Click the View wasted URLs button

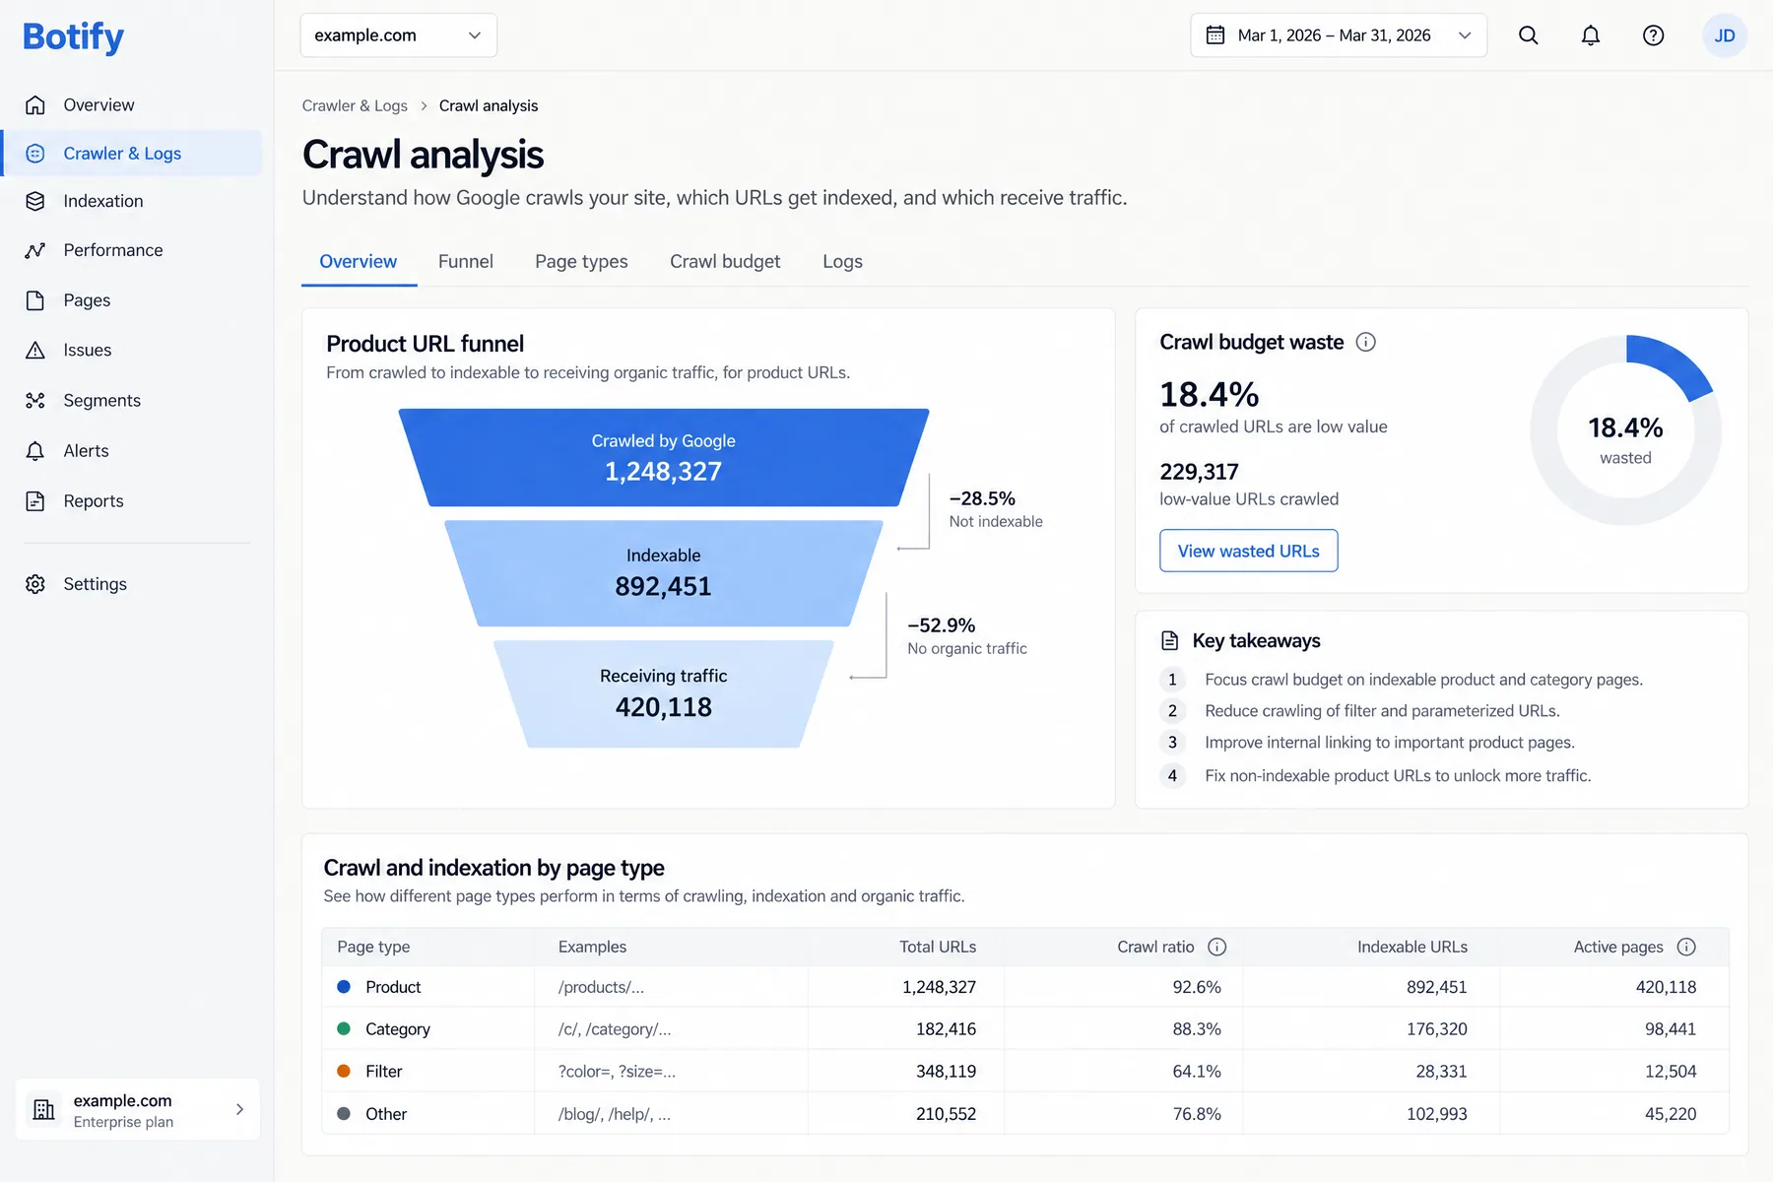pyautogui.click(x=1248, y=551)
